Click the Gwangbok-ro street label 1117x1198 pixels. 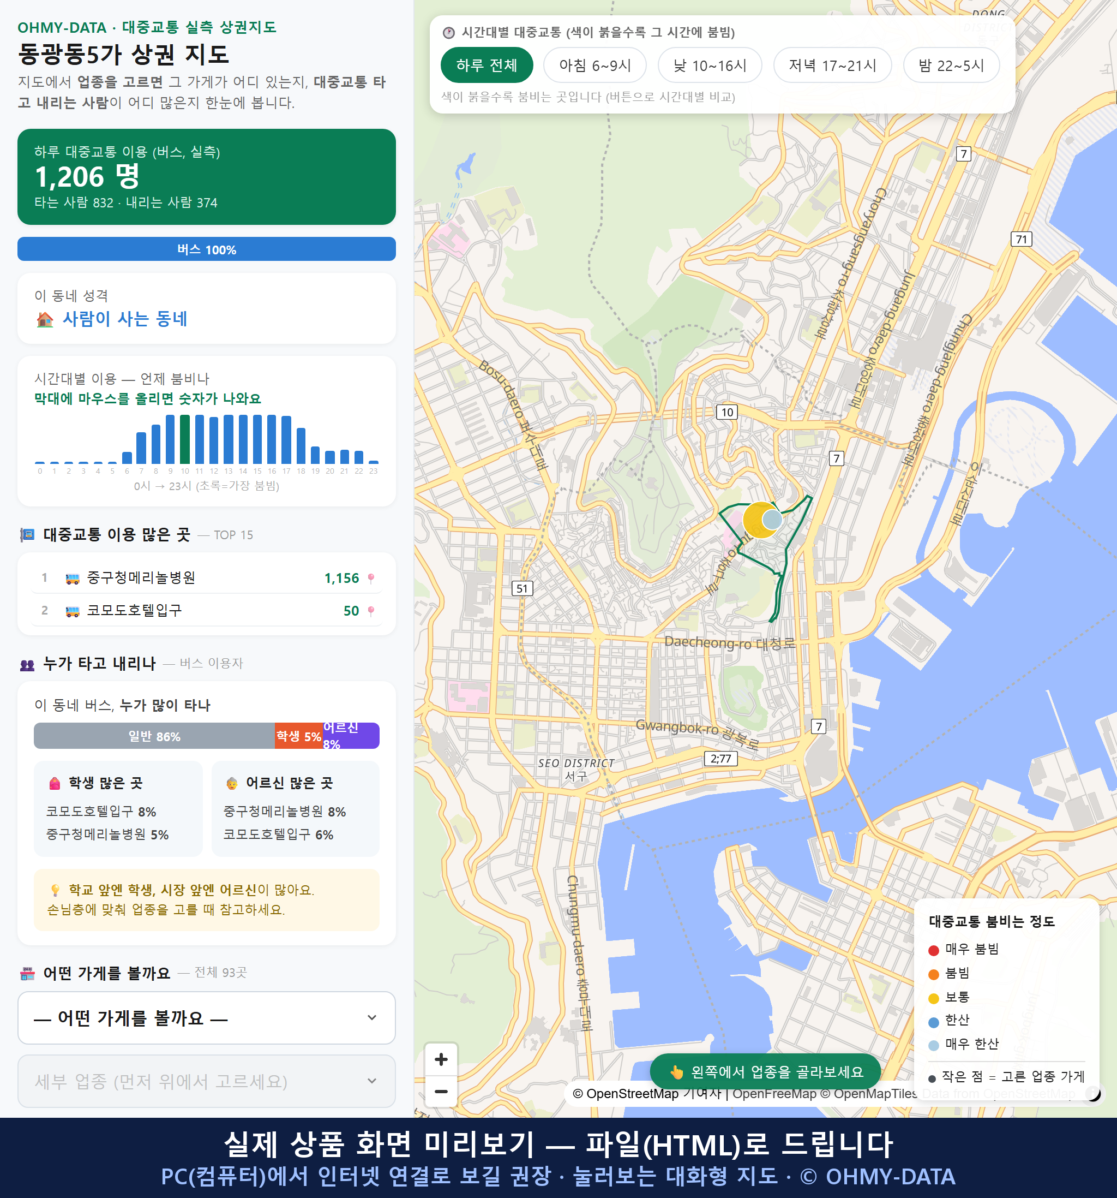click(x=697, y=733)
